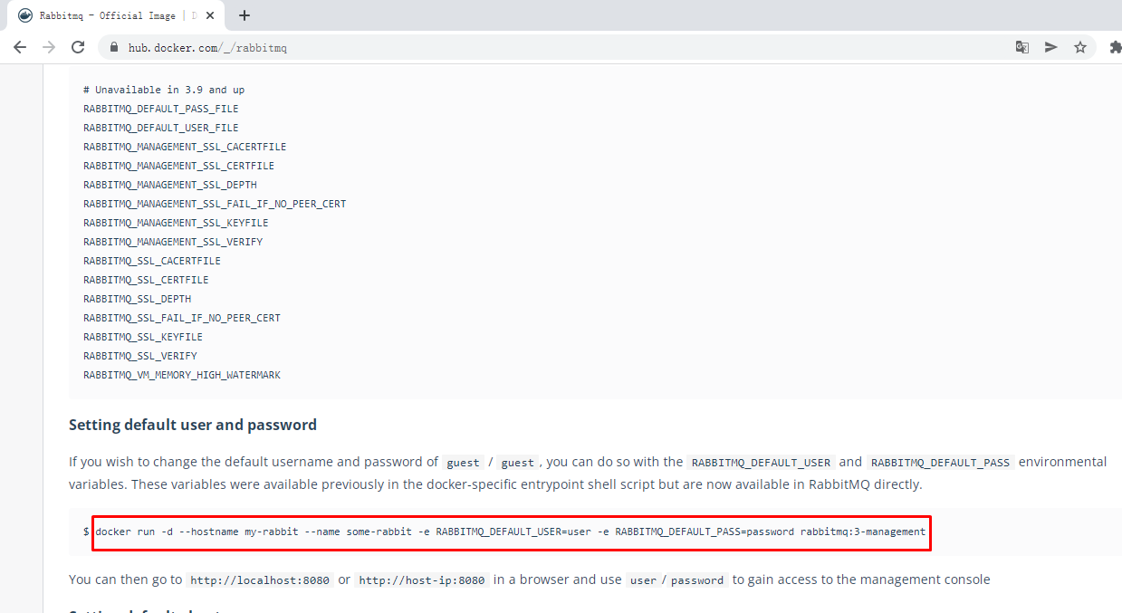Go back to the previous page
Viewport: 1122px width, 613px height.
point(20,47)
